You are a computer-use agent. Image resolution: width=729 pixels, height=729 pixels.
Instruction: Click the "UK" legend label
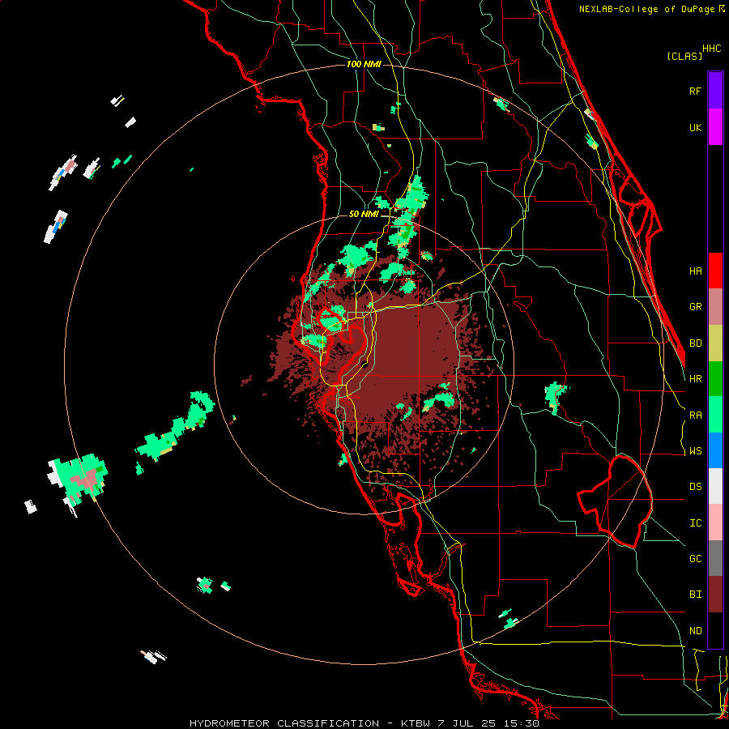pos(695,127)
